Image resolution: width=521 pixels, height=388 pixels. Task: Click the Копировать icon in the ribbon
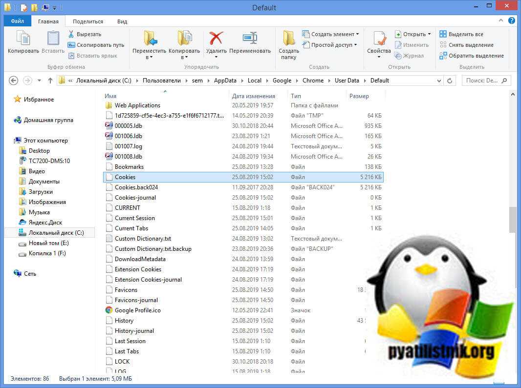pyautogui.click(x=23, y=39)
